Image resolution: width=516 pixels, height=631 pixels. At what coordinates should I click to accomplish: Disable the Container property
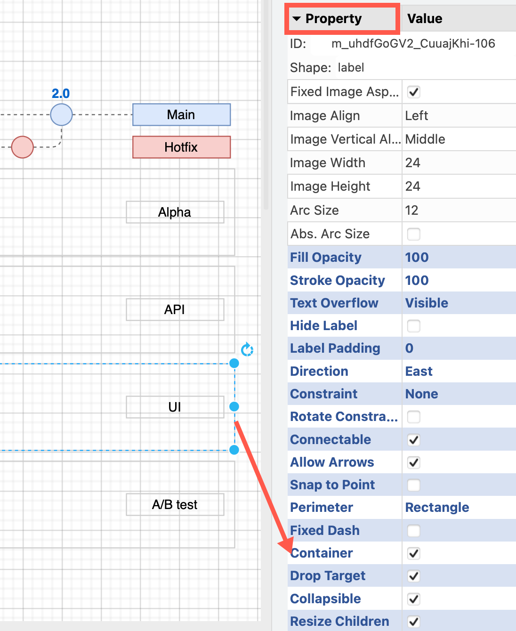(413, 553)
